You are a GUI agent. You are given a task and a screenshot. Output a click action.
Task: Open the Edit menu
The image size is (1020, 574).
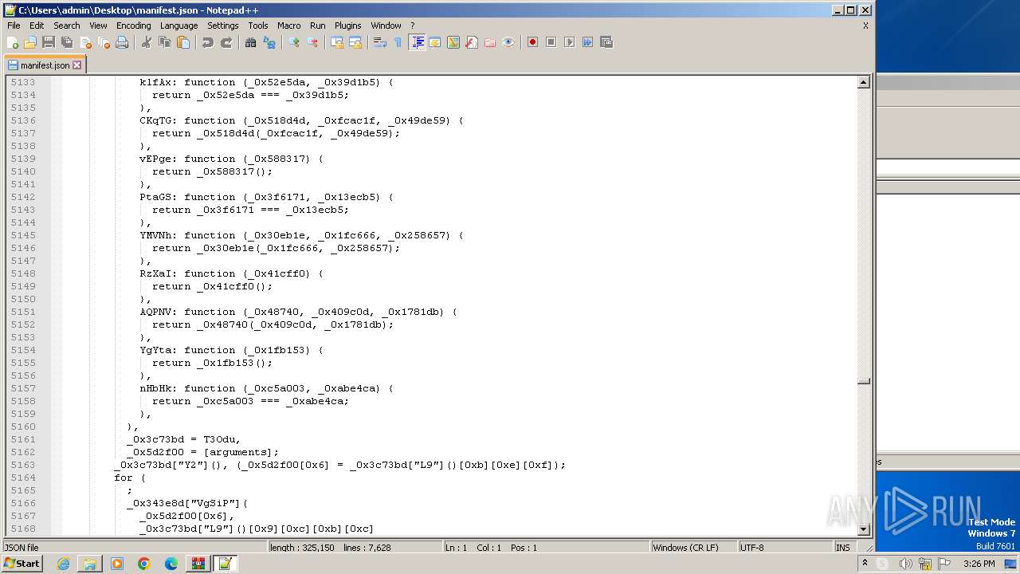coord(37,26)
